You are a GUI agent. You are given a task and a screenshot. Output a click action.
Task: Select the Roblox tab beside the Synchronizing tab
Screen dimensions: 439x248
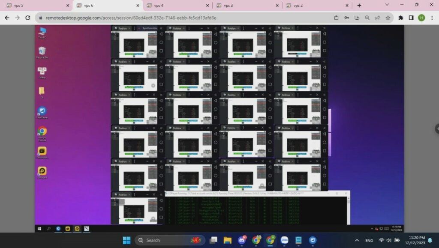[123, 28]
